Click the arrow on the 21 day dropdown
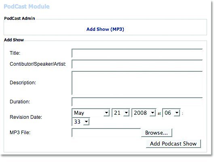 coord(126,113)
